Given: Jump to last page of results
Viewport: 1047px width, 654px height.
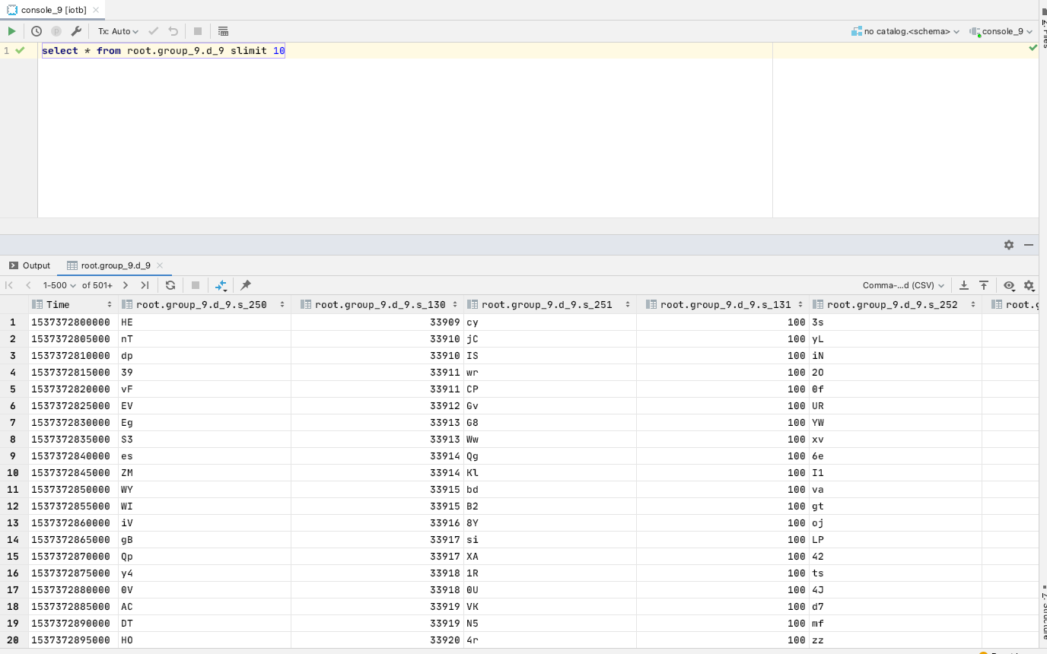Looking at the screenshot, I should point(145,285).
